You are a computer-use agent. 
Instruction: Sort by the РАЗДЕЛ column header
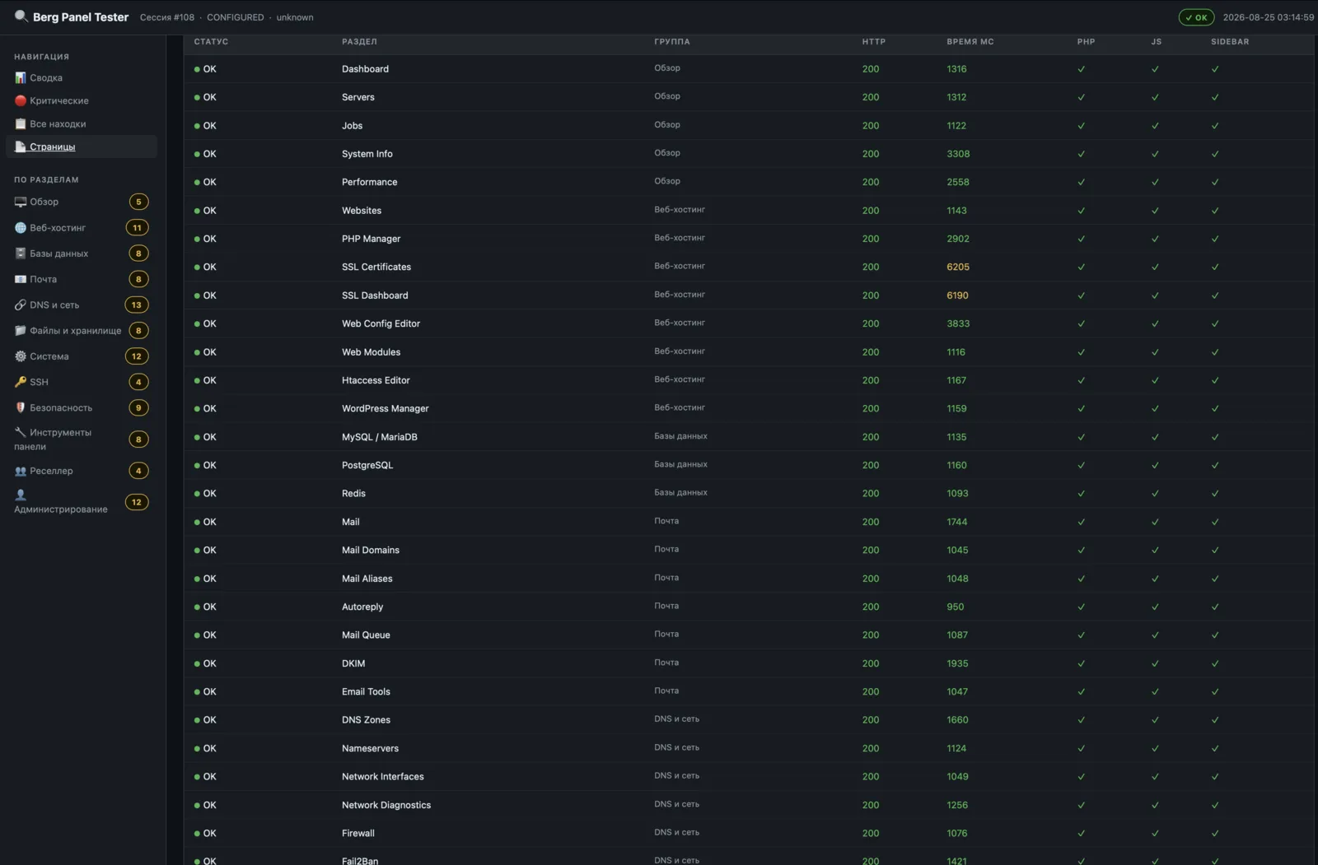coord(359,42)
